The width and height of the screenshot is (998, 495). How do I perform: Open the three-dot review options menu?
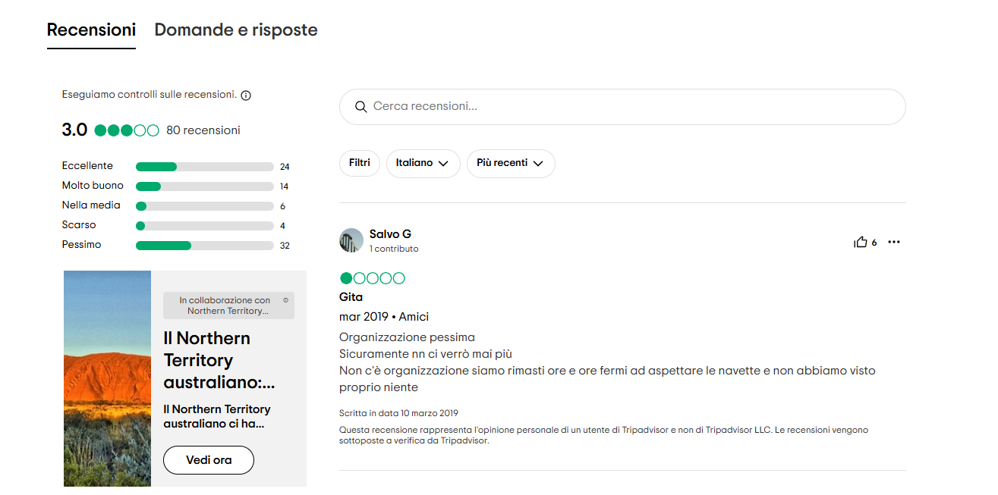[894, 243]
